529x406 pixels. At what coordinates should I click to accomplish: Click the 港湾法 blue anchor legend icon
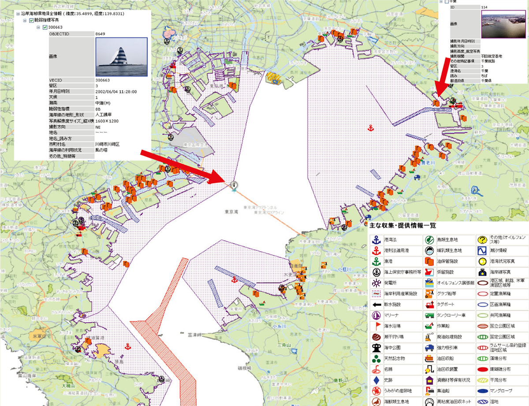point(376,240)
